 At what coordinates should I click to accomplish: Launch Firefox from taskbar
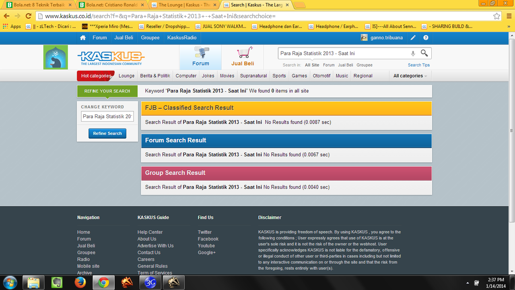click(80, 283)
